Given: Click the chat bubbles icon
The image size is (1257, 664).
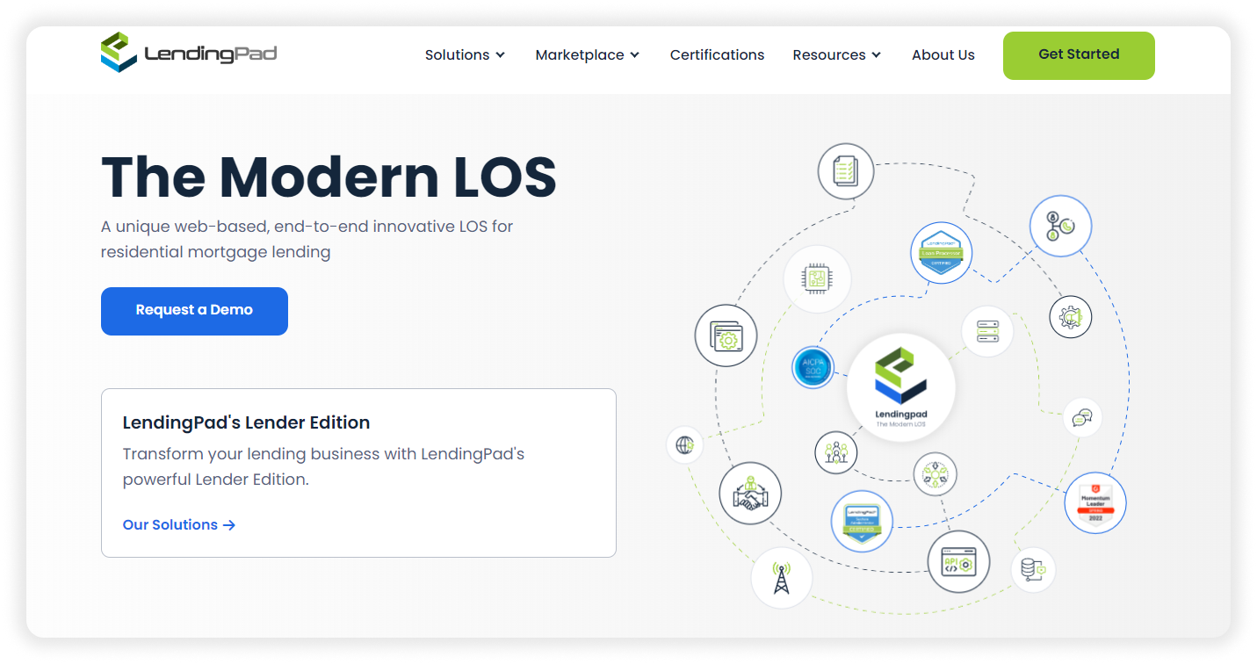Looking at the screenshot, I should click(1082, 418).
